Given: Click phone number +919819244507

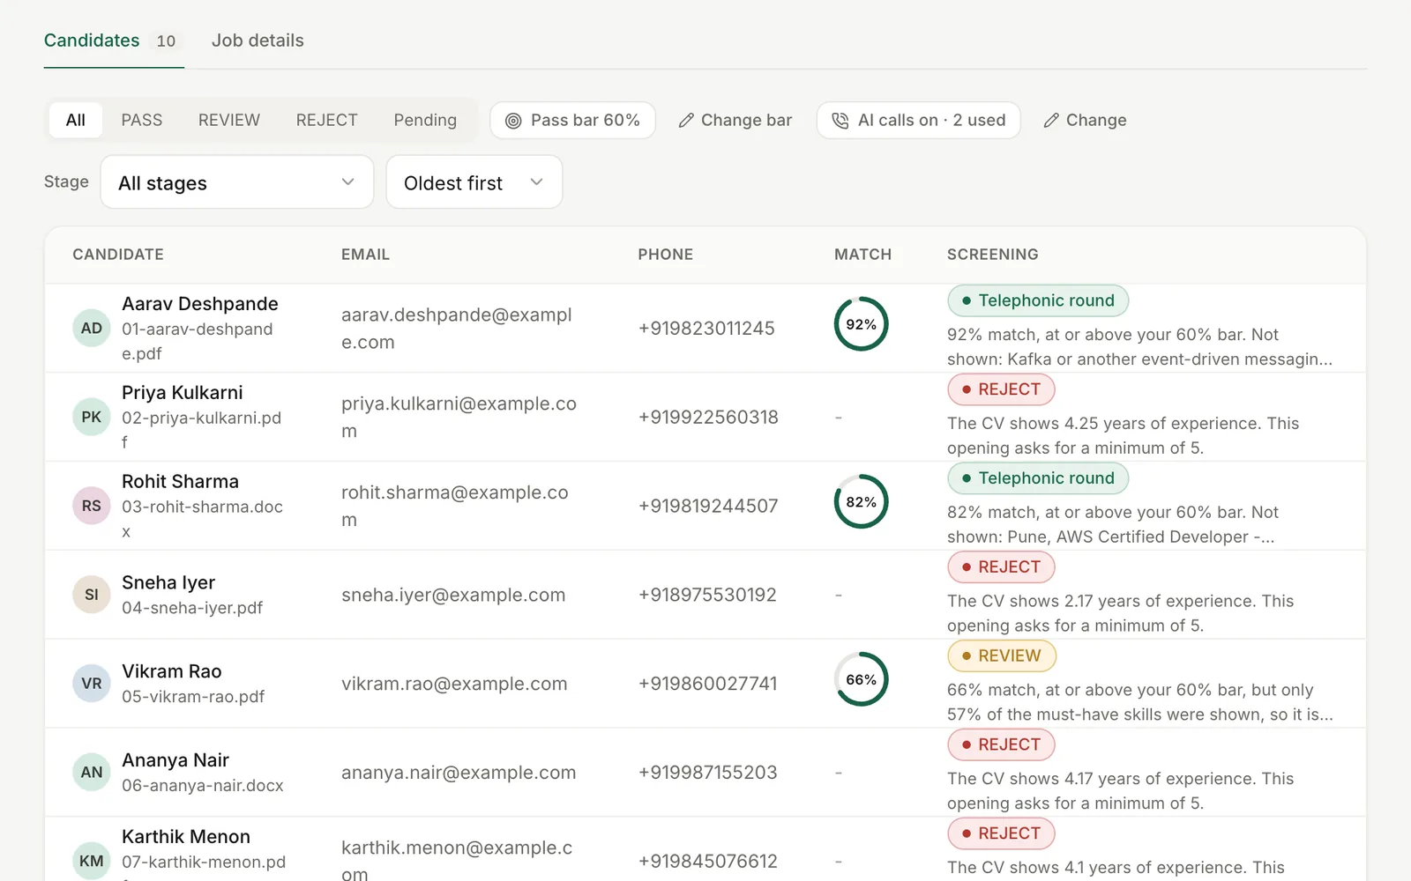Looking at the screenshot, I should point(708,506).
